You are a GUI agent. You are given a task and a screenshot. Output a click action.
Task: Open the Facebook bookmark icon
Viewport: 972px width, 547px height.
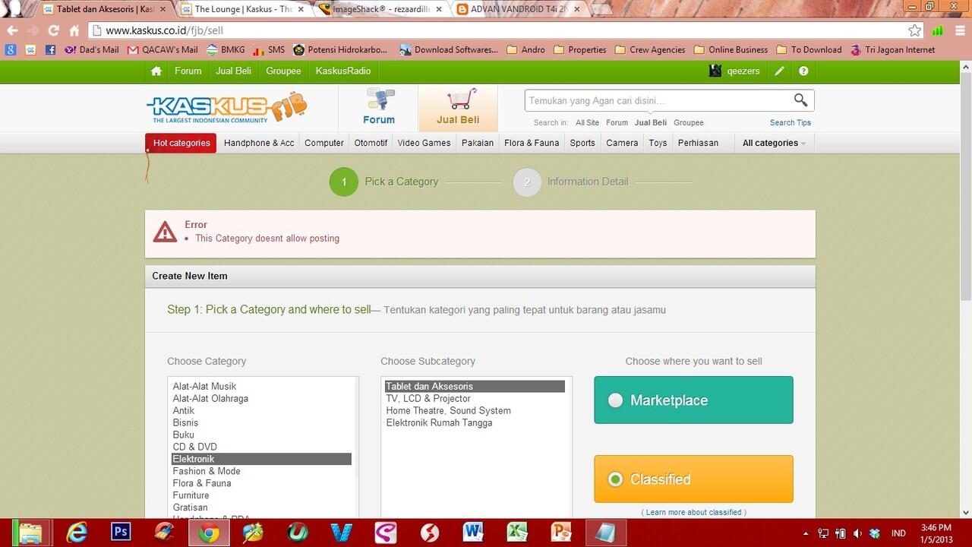tap(50, 49)
